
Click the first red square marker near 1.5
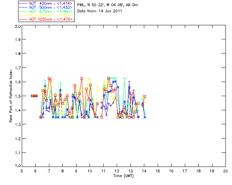32,96
